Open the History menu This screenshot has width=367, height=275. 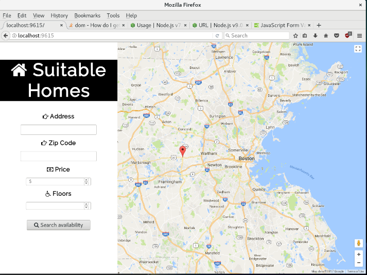point(59,15)
